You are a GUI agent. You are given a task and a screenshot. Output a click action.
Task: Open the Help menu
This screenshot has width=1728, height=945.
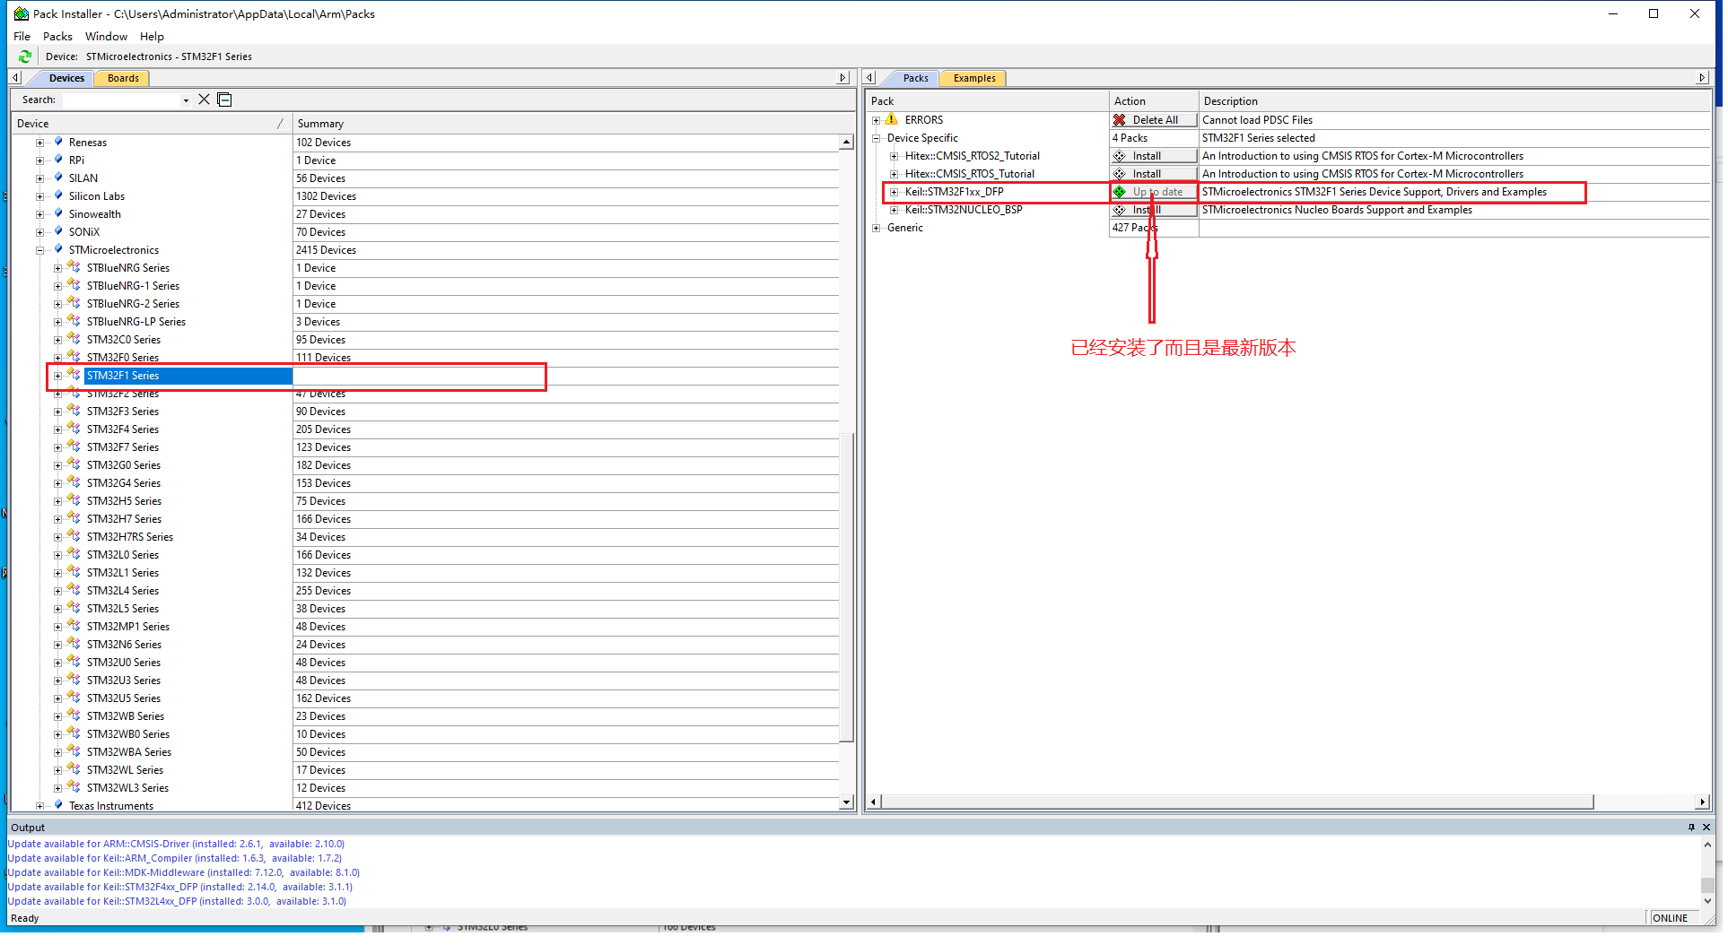click(152, 37)
